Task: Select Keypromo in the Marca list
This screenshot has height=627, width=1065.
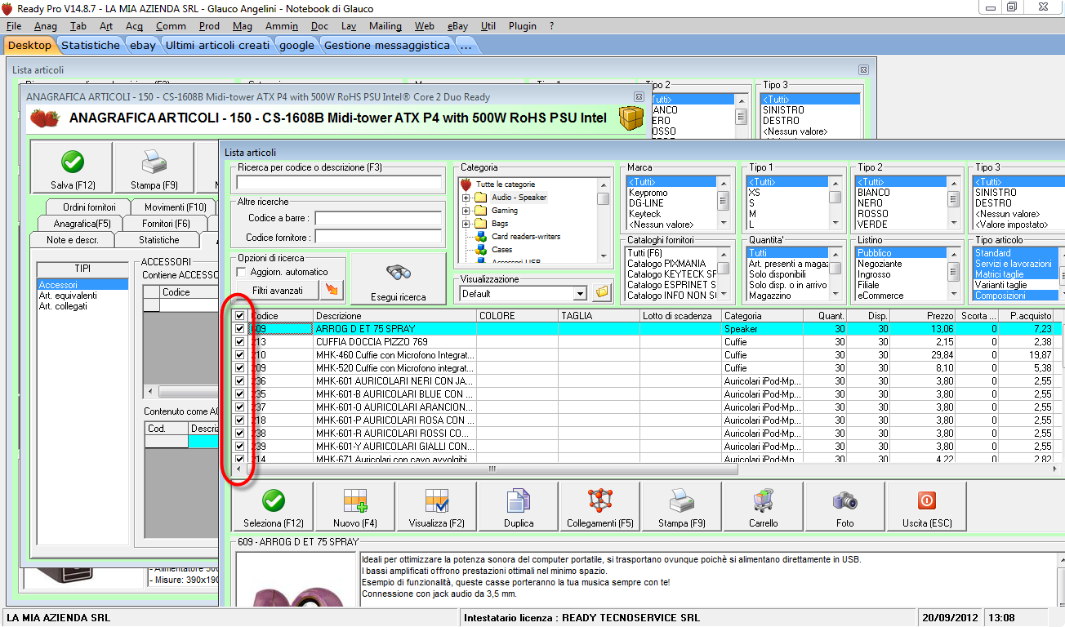Action: tap(648, 193)
